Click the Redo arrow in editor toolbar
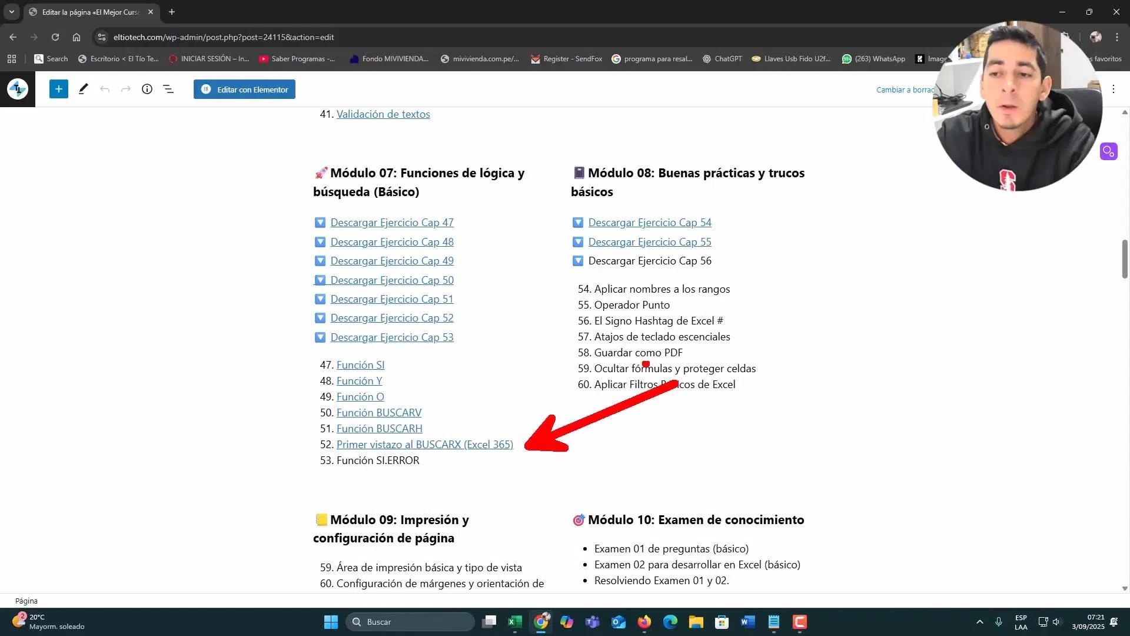Image resolution: width=1130 pixels, height=636 pixels. pyautogui.click(x=126, y=90)
